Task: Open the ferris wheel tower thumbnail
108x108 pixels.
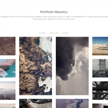Action: point(100,68)
